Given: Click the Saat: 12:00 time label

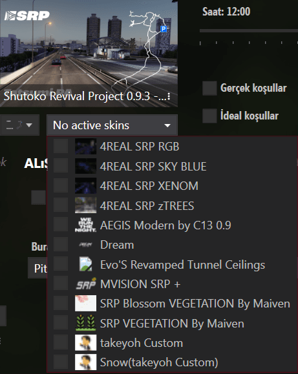Looking at the screenshot, I should point(226,12).
